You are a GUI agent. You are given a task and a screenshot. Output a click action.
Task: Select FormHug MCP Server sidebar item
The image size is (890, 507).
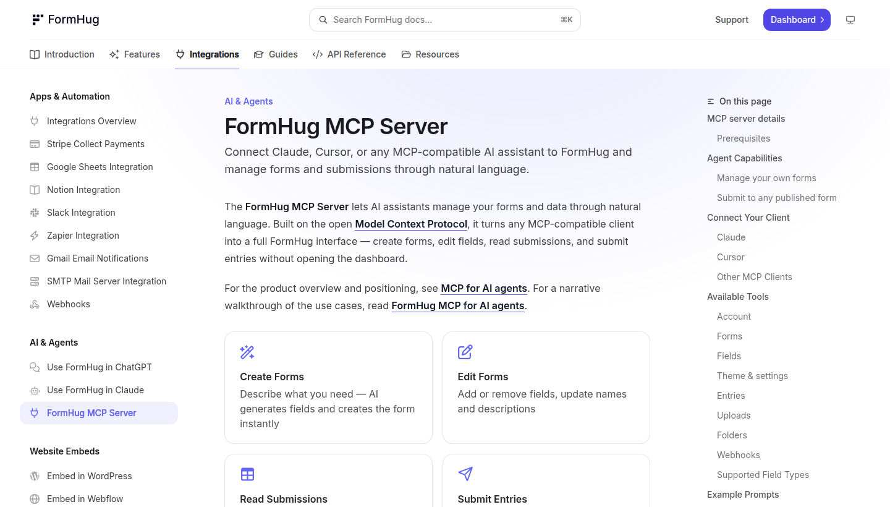click(99, 413)
